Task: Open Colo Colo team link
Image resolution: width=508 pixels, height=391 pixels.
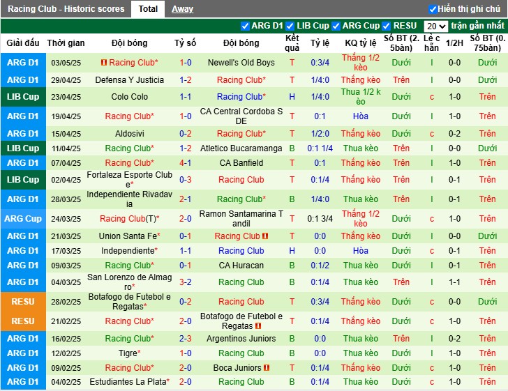Action: click(129, 97)
